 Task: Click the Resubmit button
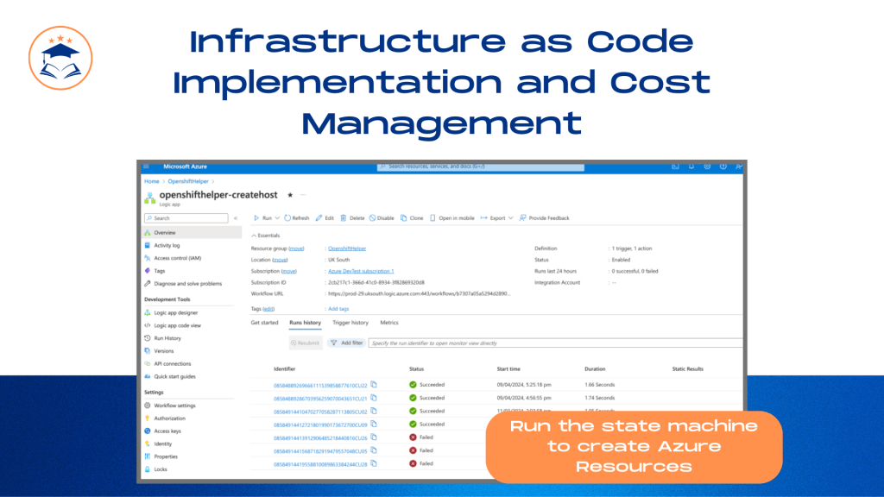coord(305,343)
